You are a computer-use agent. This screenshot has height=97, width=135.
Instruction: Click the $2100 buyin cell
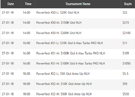[126, 33]
